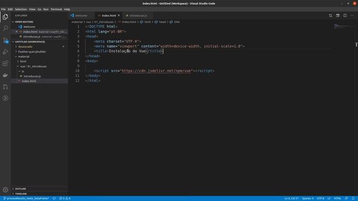
Task: Click the Welcome file icon in Open Editors
Action: tap(20, 27)
